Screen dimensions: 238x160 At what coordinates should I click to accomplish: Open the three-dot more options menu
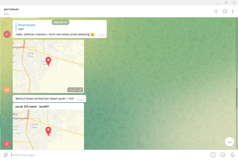(x=232, y=11)
